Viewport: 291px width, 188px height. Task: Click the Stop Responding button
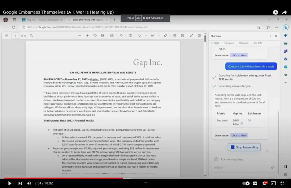click(x=244, y=147)
